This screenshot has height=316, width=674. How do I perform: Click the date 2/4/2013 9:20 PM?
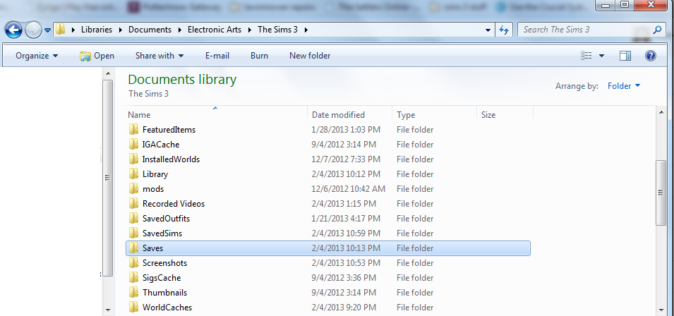tap(342, 308)
